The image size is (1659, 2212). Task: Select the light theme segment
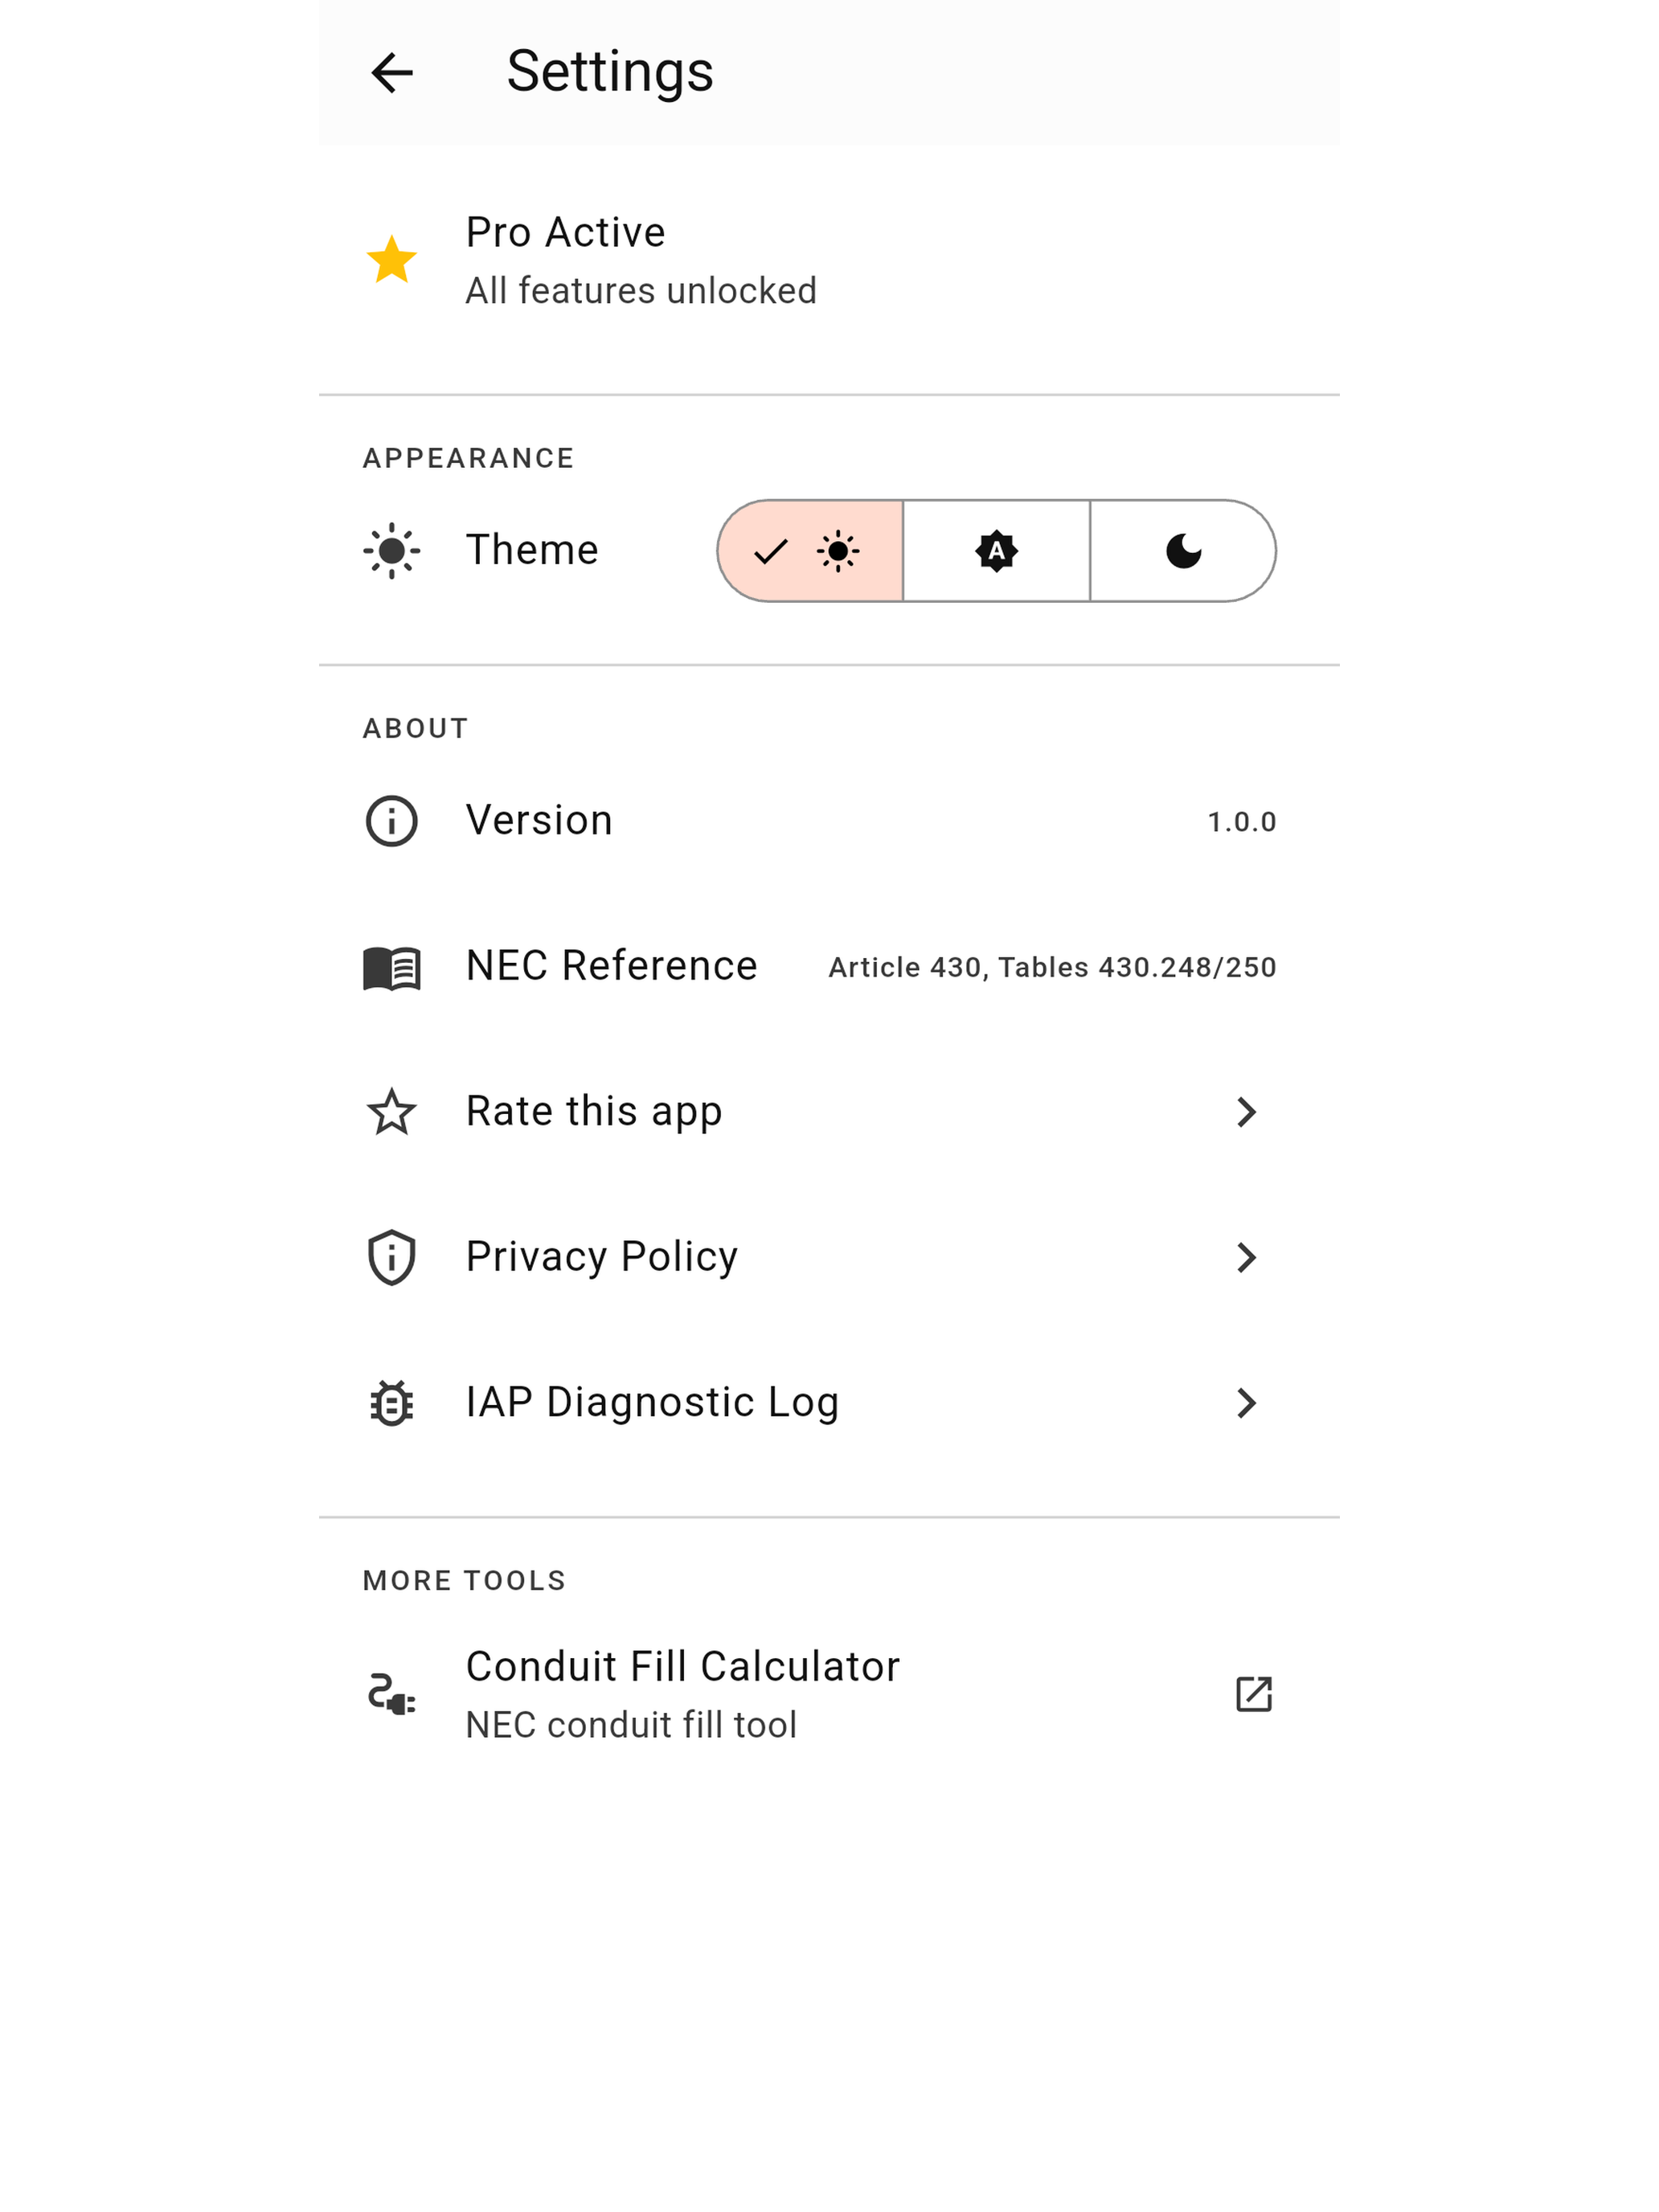click(x=810, y=551)
